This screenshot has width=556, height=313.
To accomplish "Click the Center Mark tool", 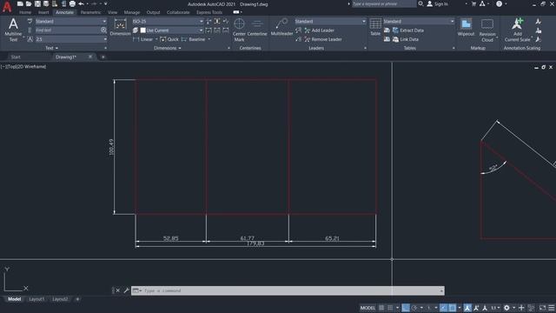I will pyautogui.click(x=240, y=30).
